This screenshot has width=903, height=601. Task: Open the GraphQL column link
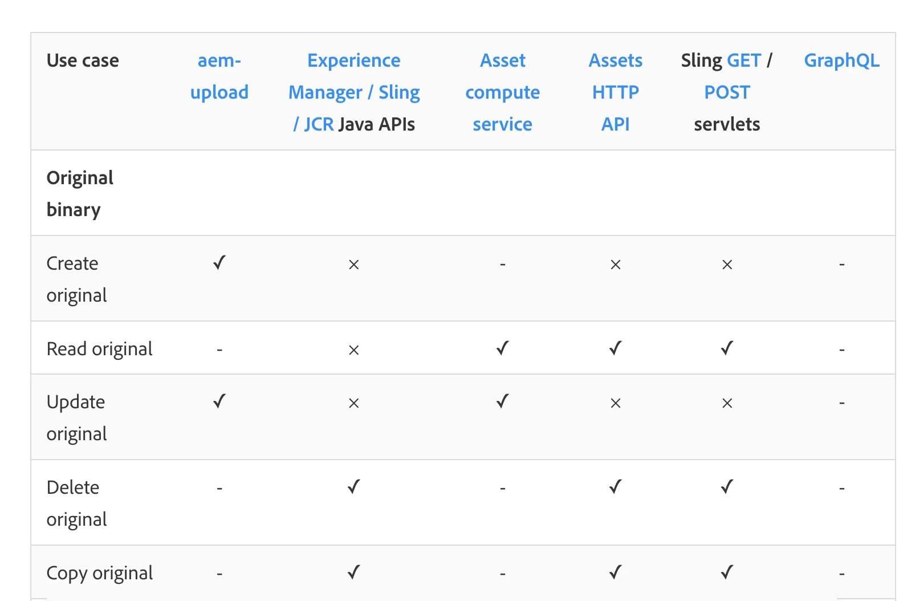841,60
